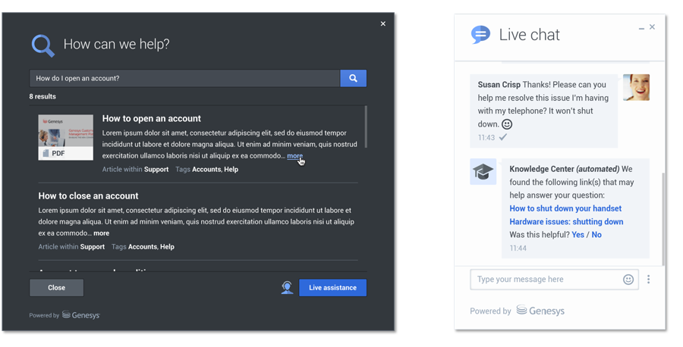
Task: Close the Live chat widget
Action: (x=652, y=27)
